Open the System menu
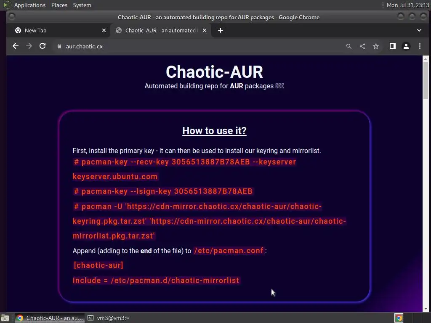The image size is (431, 323). pos(82,5)
